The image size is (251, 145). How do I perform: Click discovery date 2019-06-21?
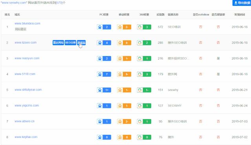click(x=240, y=90)
